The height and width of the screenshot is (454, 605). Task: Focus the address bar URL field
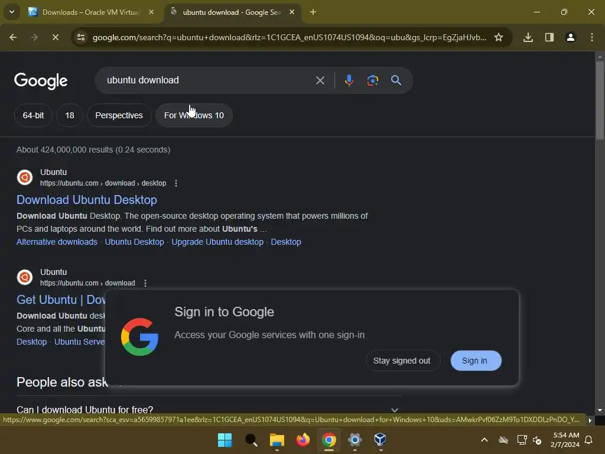[x=290, y=37]
